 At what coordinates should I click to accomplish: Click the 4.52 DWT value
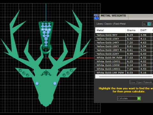point(143,57)
